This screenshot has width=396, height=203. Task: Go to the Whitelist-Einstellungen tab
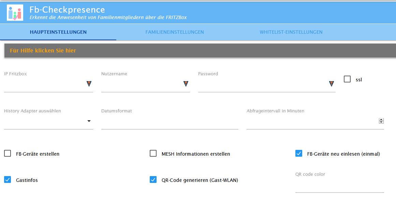click(x=291, y=32)
